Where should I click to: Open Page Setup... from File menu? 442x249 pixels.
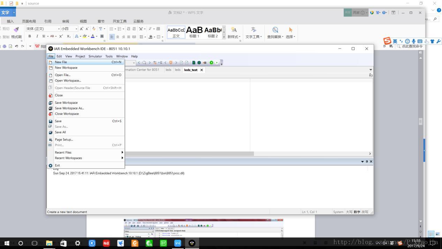[86, 140]
